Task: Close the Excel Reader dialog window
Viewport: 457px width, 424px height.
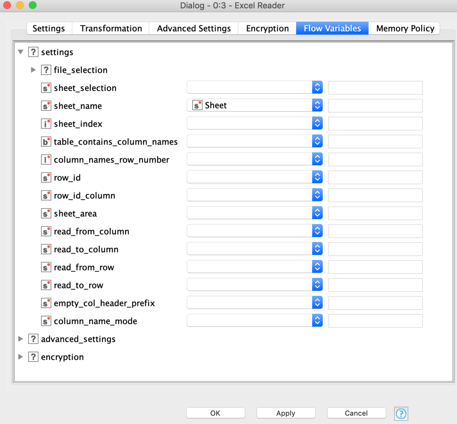Action: [x=7, y=5]
